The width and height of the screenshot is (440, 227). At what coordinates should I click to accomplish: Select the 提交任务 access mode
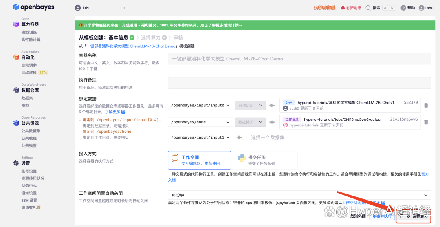point(266,160)
